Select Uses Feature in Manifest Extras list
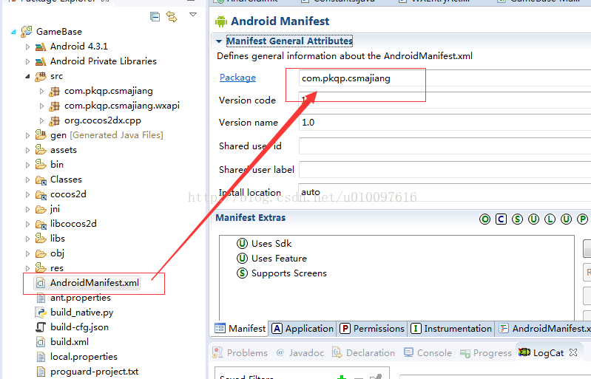The height and width of the screenshot is (379, 591). point(271,259)
